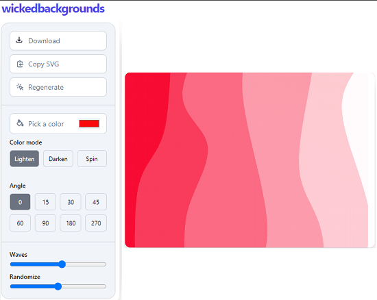Select the Lighten color mode

24,159
